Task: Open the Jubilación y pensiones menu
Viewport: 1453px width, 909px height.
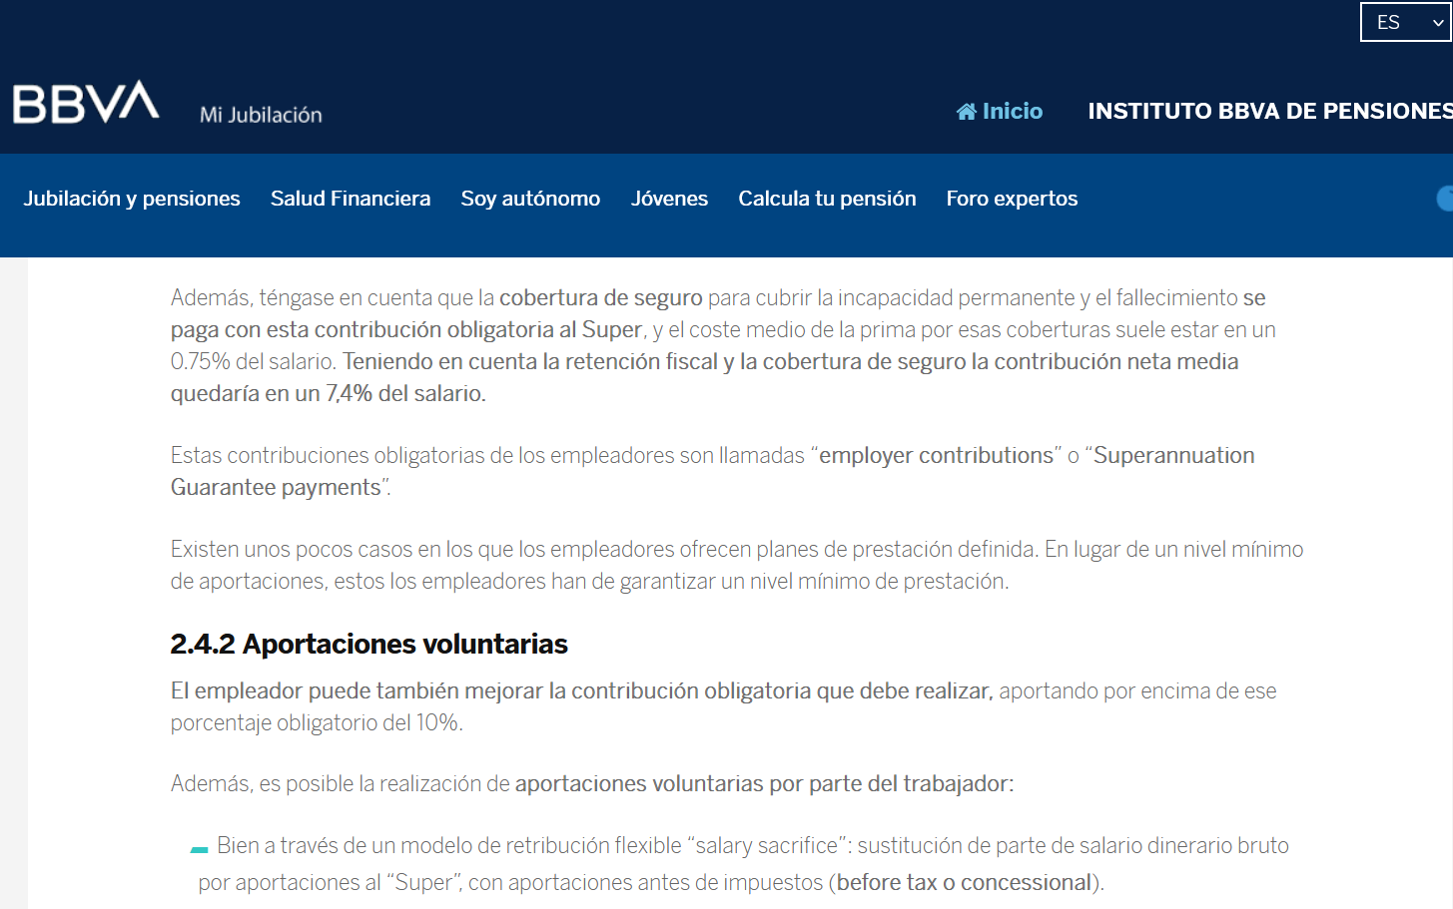Action: coord(132,199)
